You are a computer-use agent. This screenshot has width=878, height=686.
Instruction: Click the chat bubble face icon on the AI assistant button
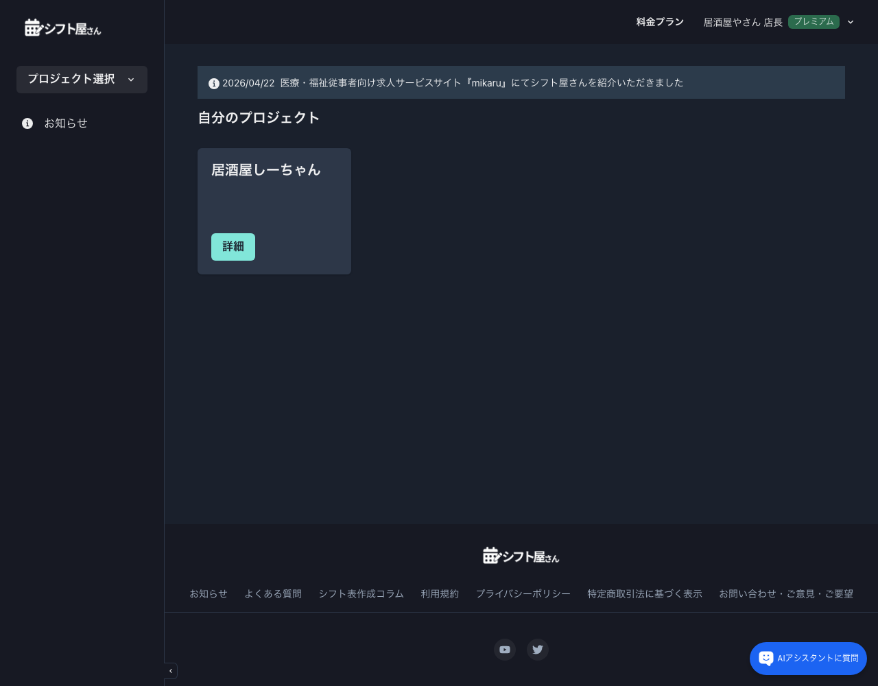pyautogui.click(x=766, y=658)
